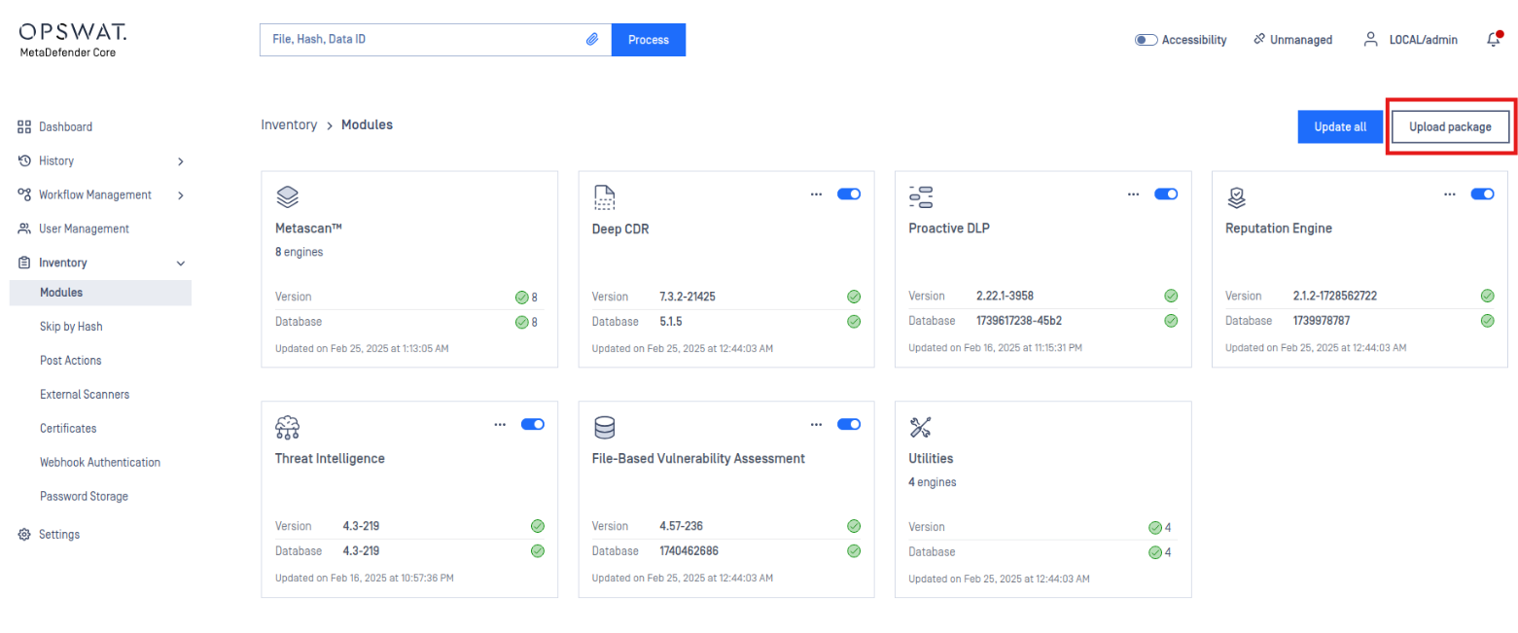
Task: Disable the Threat Intelligence module toggle
Action: pyautogui.click(x=533, y=424)
